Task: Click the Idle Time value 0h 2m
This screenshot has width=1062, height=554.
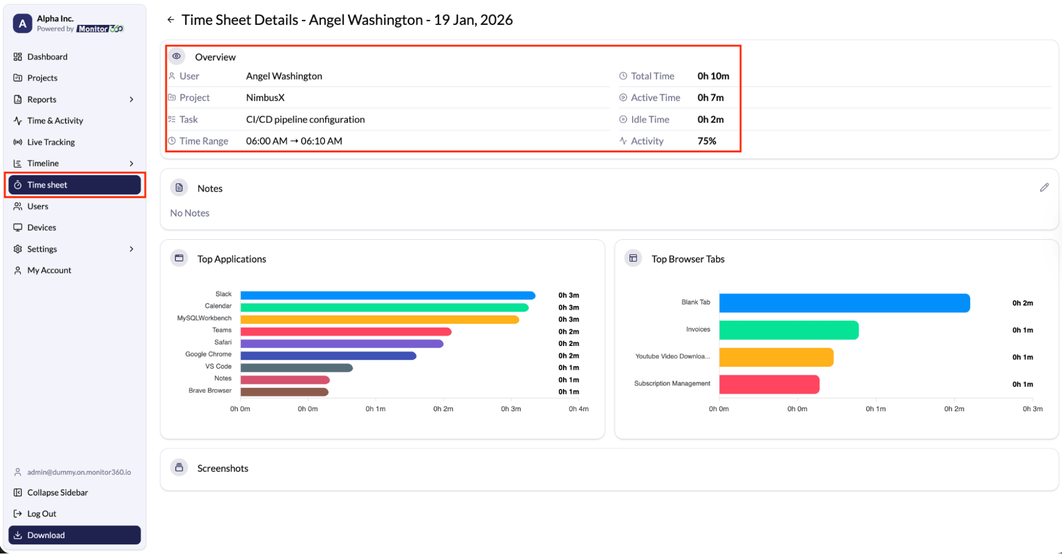Action: click(710, 119)
